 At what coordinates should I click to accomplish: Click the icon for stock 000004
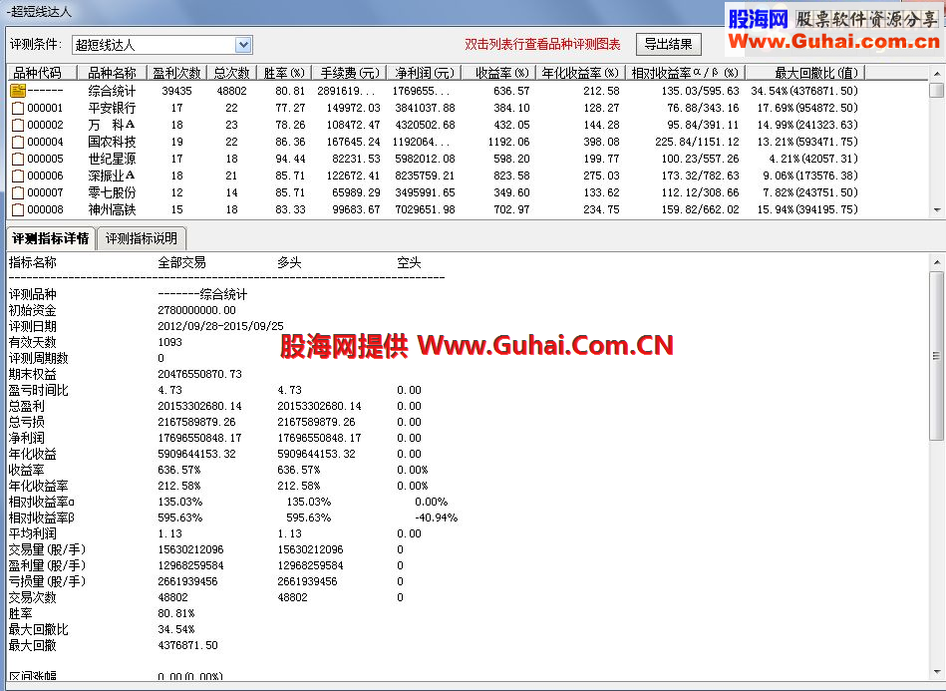click(x=18, y=142)
